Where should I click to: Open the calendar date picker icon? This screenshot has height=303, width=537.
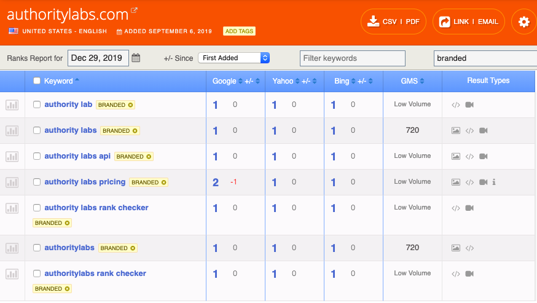[x=136, y=58]
